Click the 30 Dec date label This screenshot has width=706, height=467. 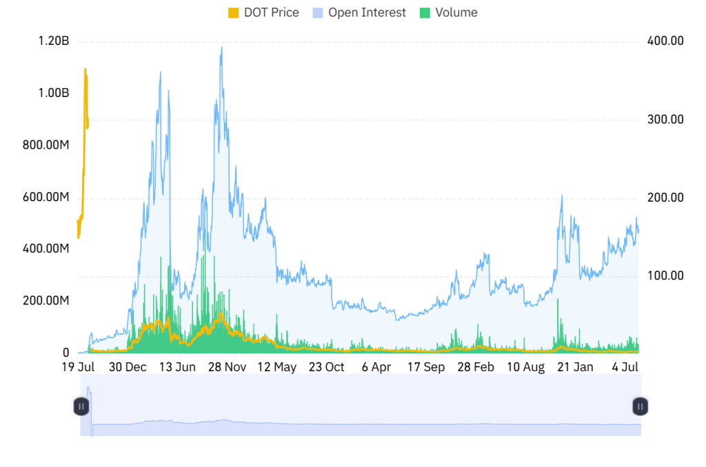(x=128, y=367)
